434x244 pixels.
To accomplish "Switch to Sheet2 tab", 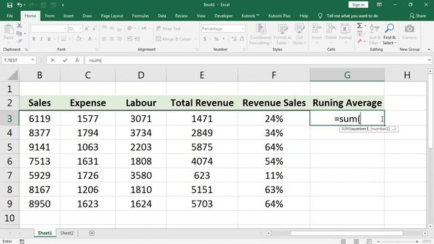I will (x=67, y=233).
